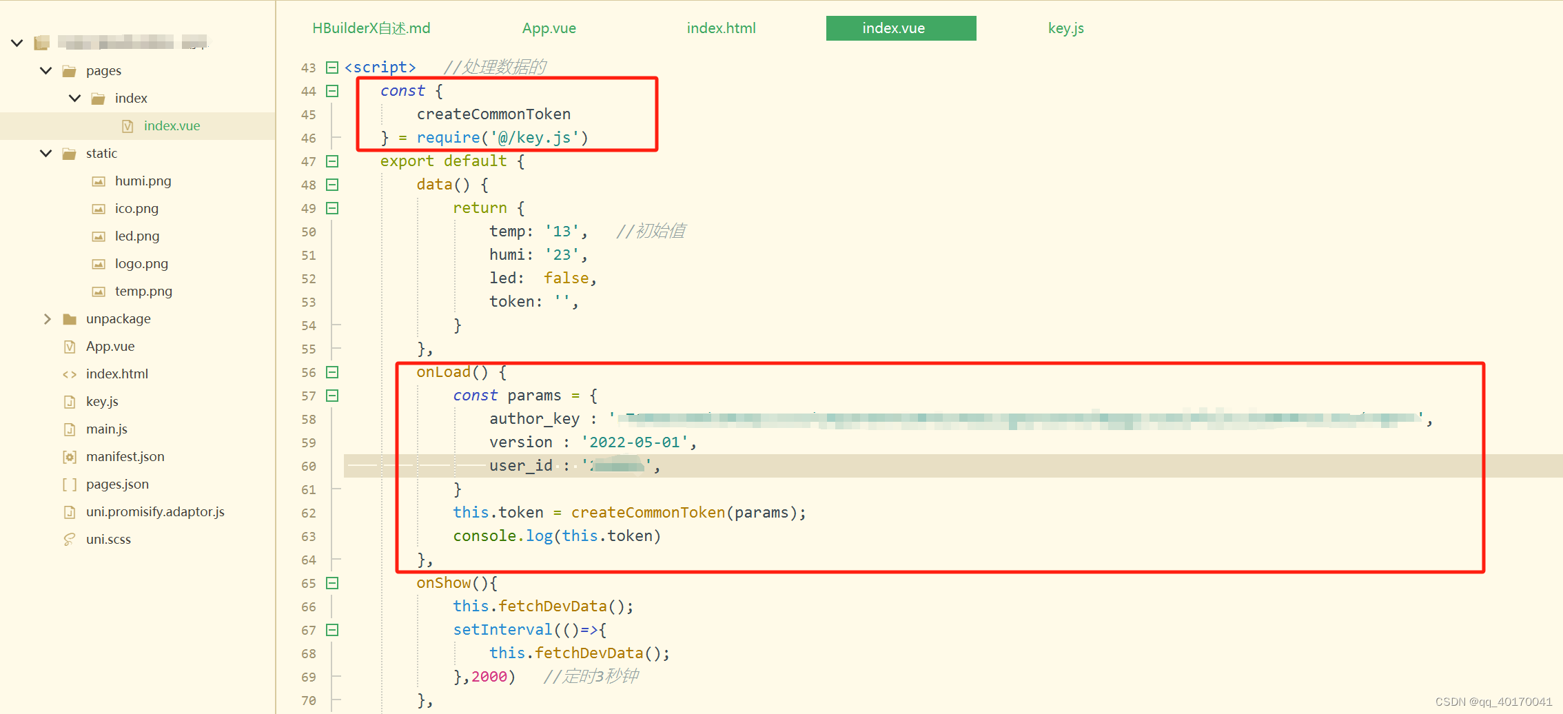Click the static folder icon
Image resolution: width=1563 pixels, height=714 pixels.
(x=70, y=154)
